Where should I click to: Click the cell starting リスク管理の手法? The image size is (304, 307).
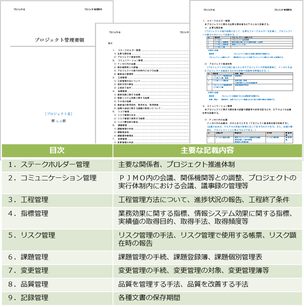[208, 240]
